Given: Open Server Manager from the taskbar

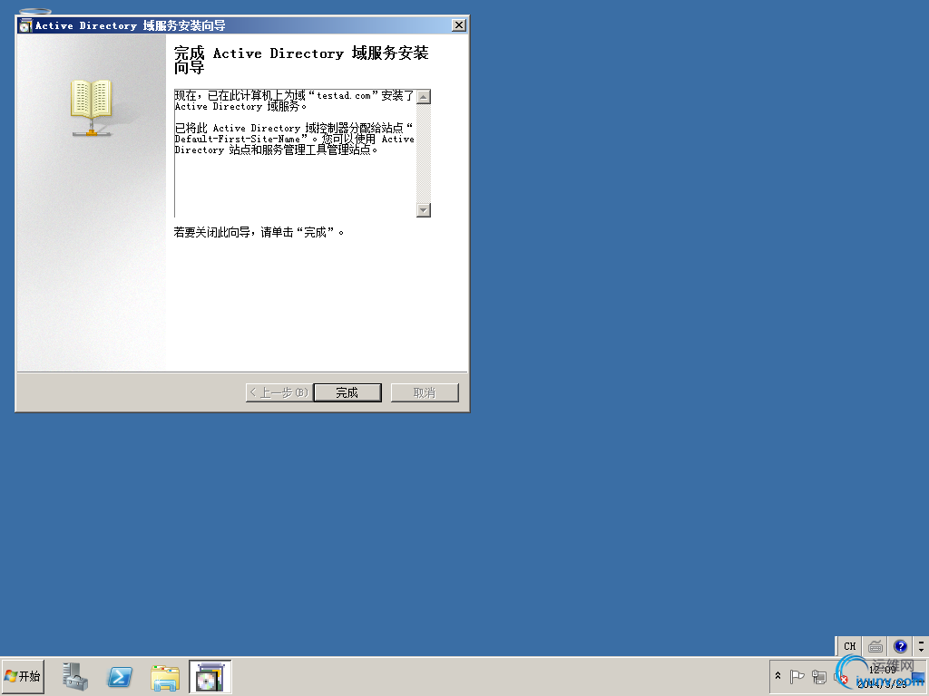Looking at the screenshot, I should click(75, 676).
